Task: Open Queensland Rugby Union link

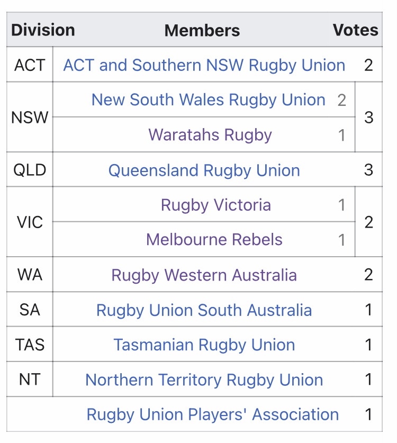Action: coord(204,170)
